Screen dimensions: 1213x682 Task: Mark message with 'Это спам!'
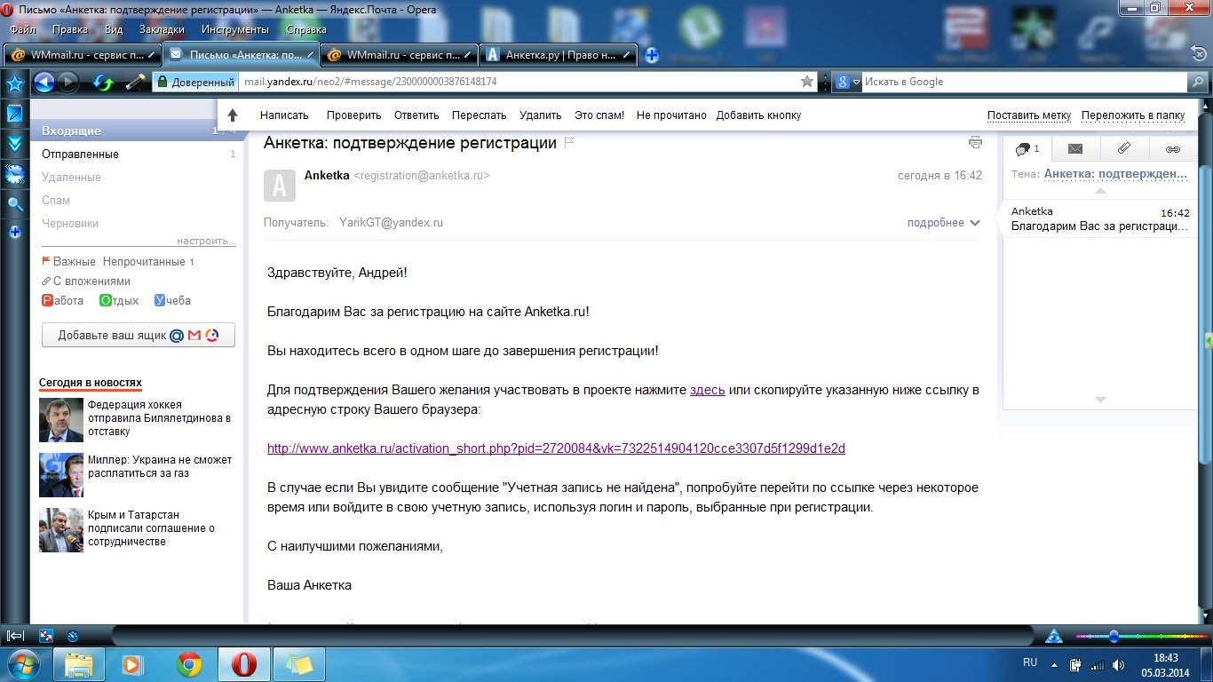tap(599, 115)
